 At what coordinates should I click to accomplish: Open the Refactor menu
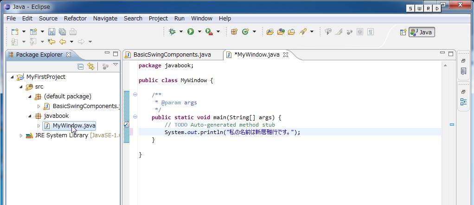(75, 19)
